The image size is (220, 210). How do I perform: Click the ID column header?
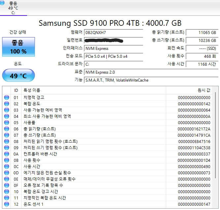(x=16, y=90)
